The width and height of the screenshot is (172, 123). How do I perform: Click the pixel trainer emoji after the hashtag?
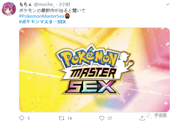click(x=67, y=16)
